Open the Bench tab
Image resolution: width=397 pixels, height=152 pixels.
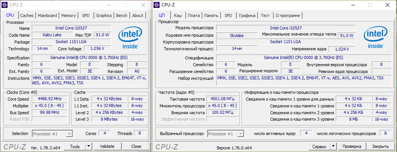pos(122,16)
